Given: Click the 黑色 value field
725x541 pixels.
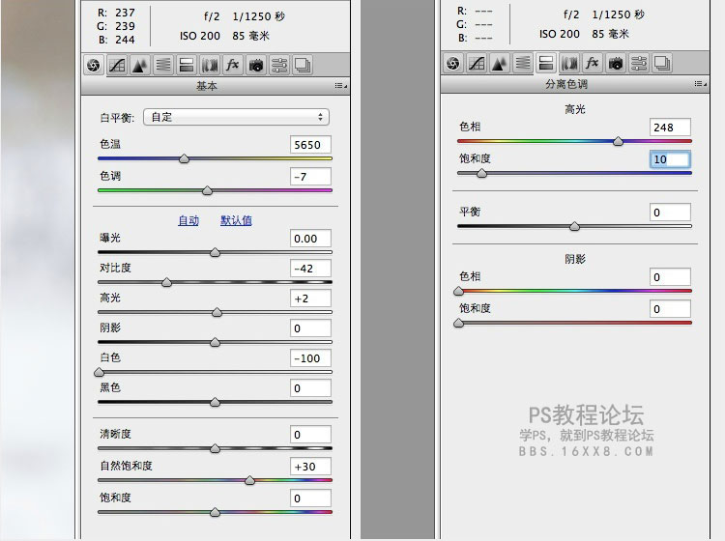Looking at the screenshot, I should coord(310,388).
